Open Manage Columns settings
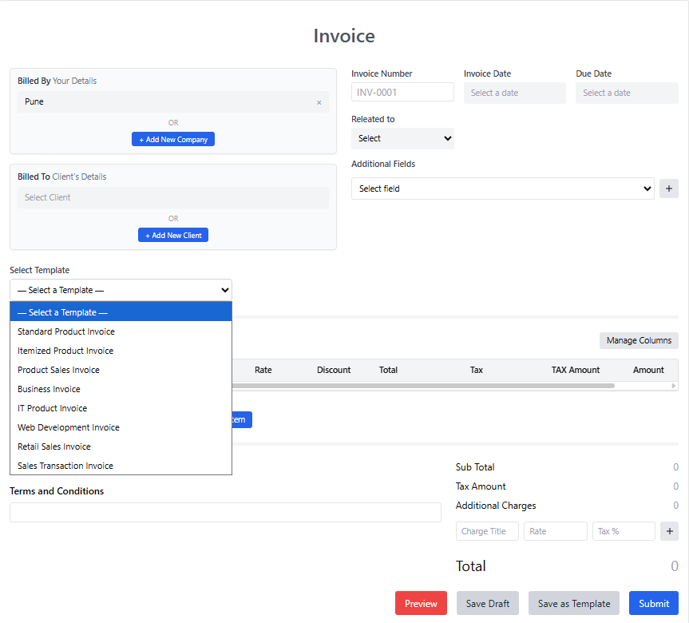The width and height of the screenshot is (689, 623). 639,340
